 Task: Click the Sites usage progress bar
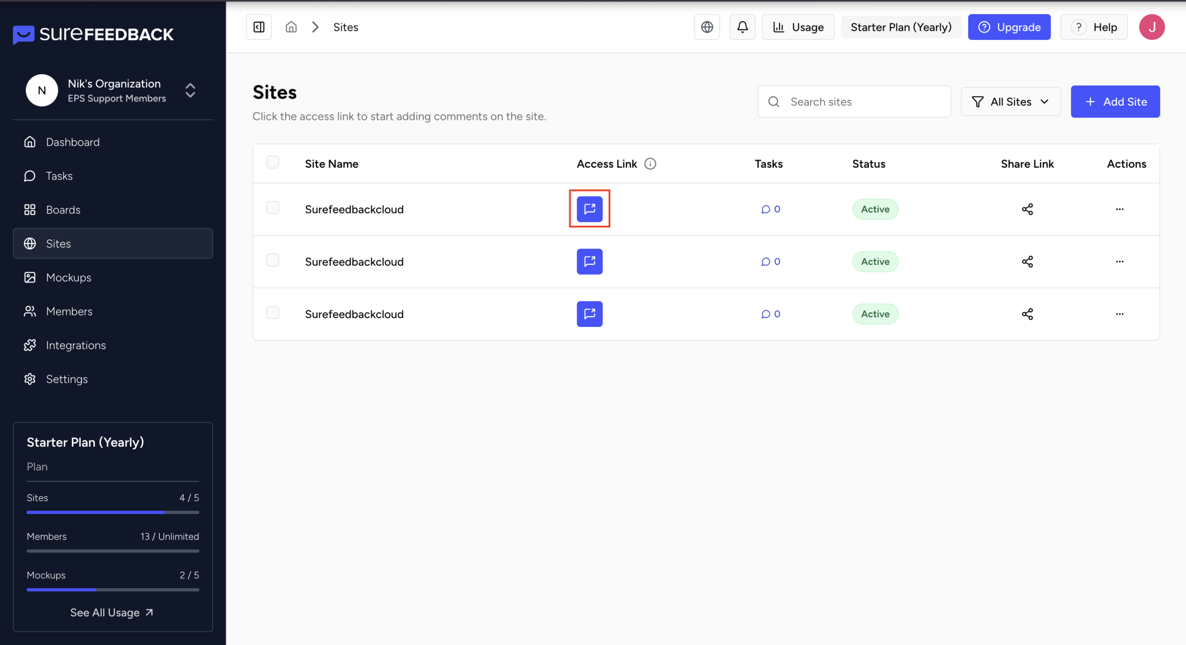coord(113,512)
